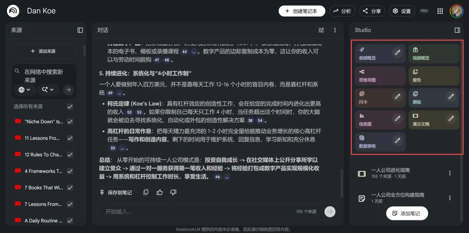Open more options for 一人公司进化指南
Screen dimensions: 469x233
pos(449,173)
